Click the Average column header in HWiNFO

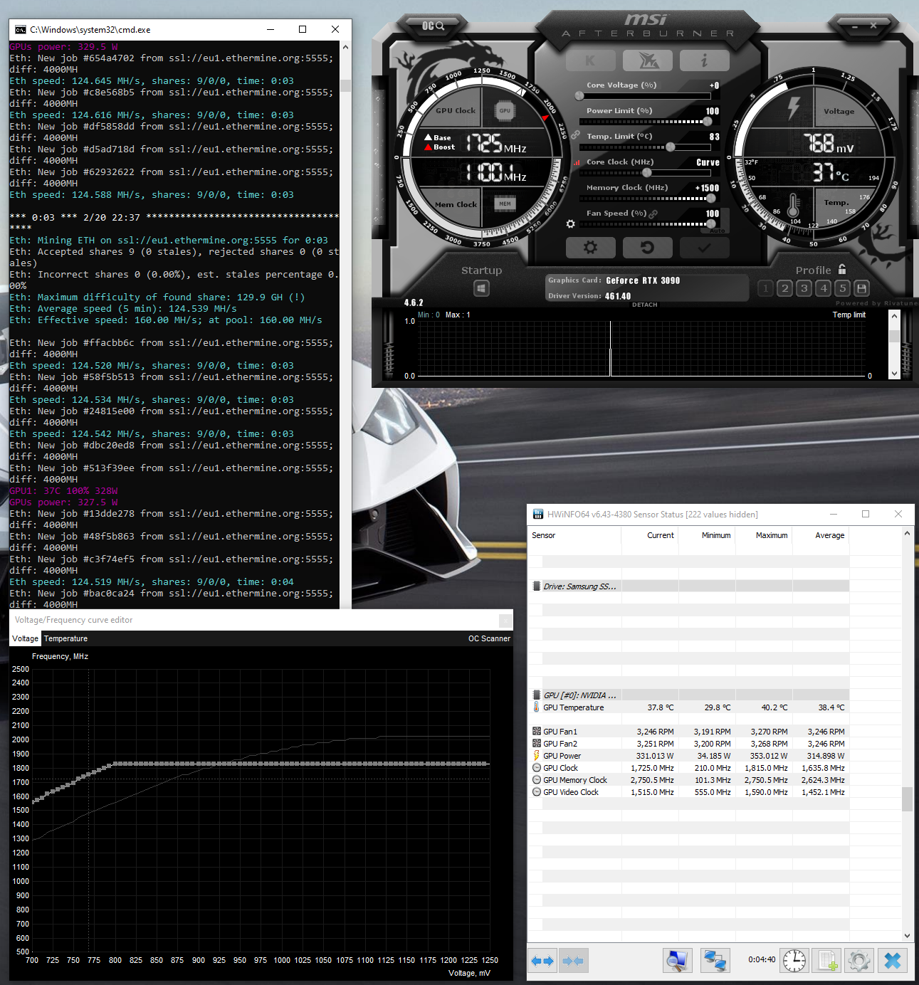[x=820, y=535]
